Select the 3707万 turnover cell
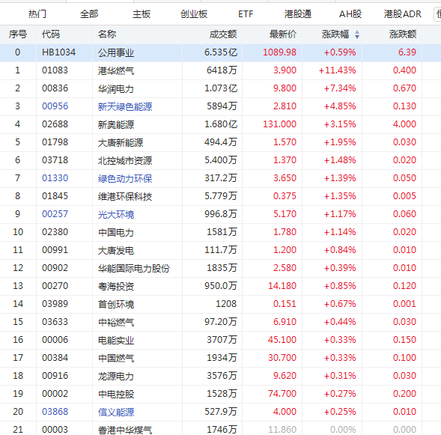The image size is (441, 435). pyautogui.click(x=222, y=340)
